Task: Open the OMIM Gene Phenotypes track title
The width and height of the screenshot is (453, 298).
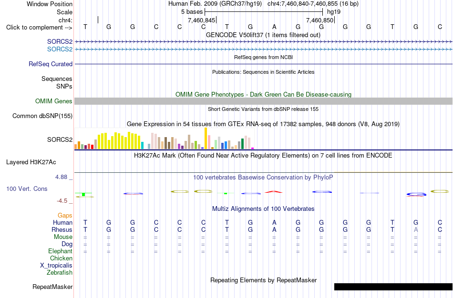Action: [x=263, y=94]
